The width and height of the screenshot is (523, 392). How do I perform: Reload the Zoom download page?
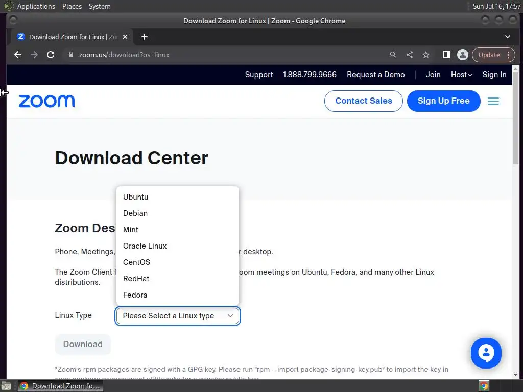[51, 55]
